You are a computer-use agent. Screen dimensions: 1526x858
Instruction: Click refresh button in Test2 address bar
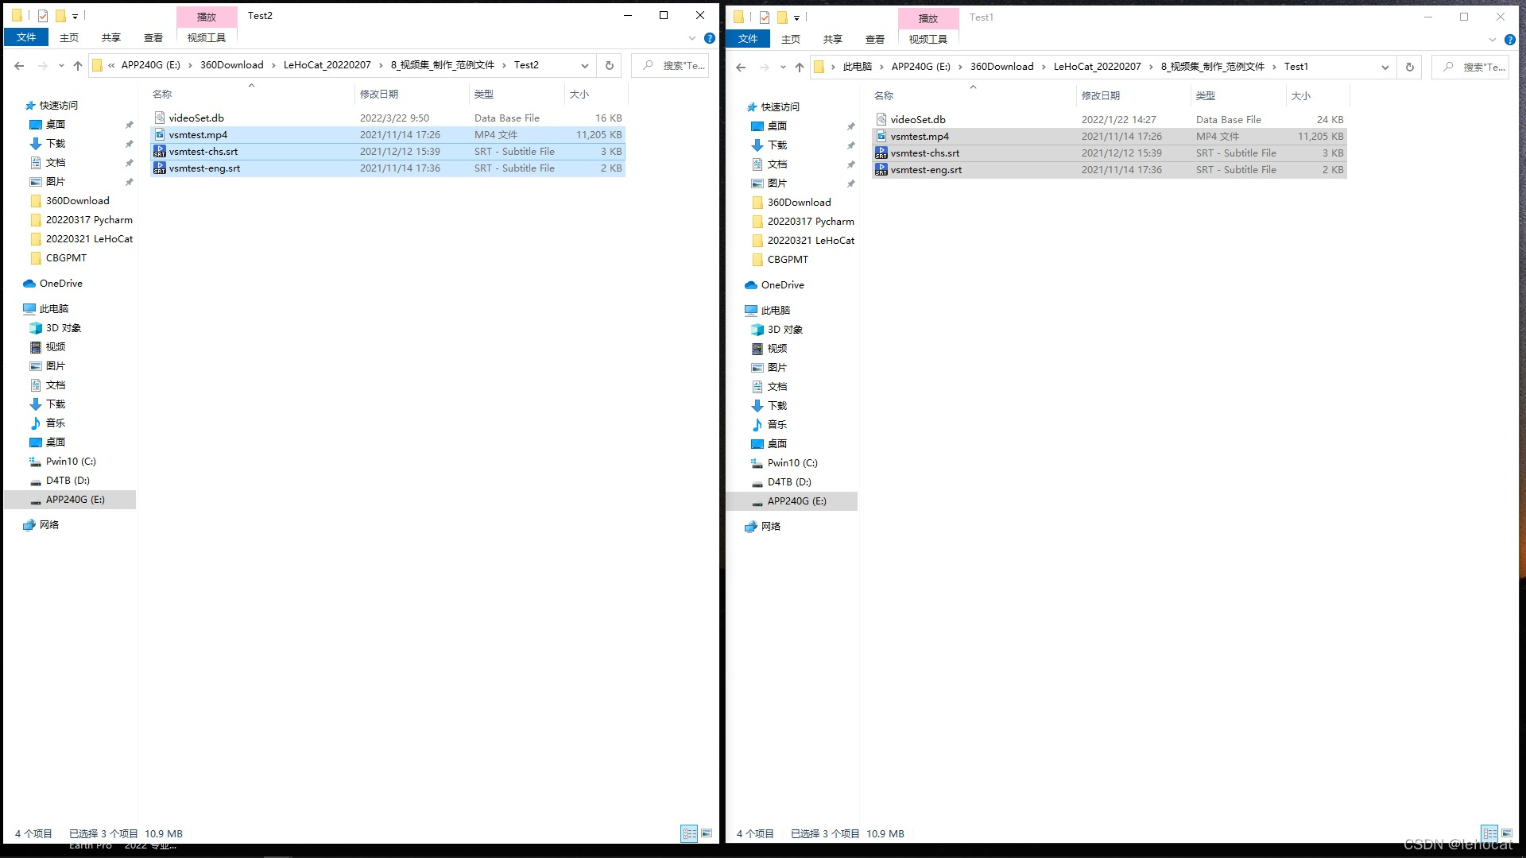coord(610,66)
